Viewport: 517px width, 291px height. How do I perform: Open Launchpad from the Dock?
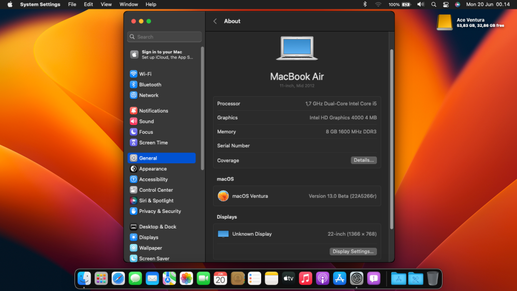coord(101,279)
